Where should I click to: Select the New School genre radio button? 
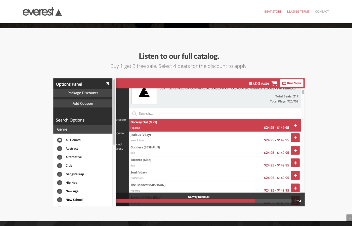[60, 200]
